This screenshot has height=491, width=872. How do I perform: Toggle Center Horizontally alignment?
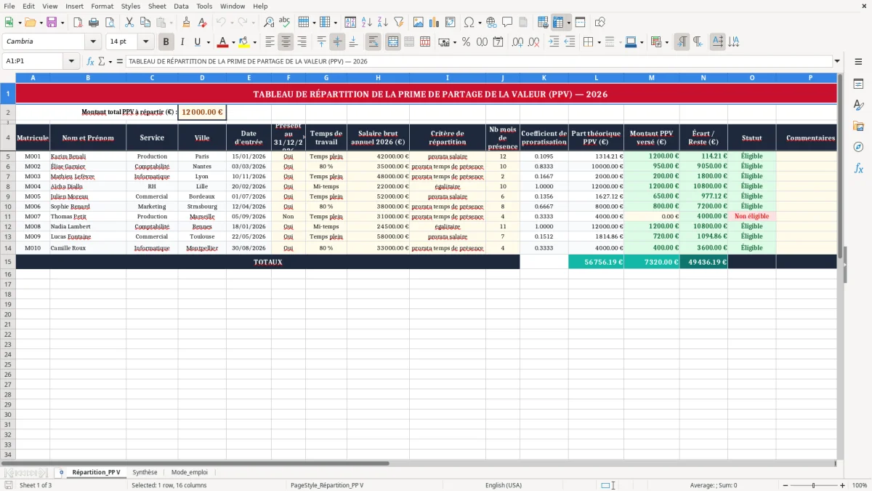tap(286, 42)
